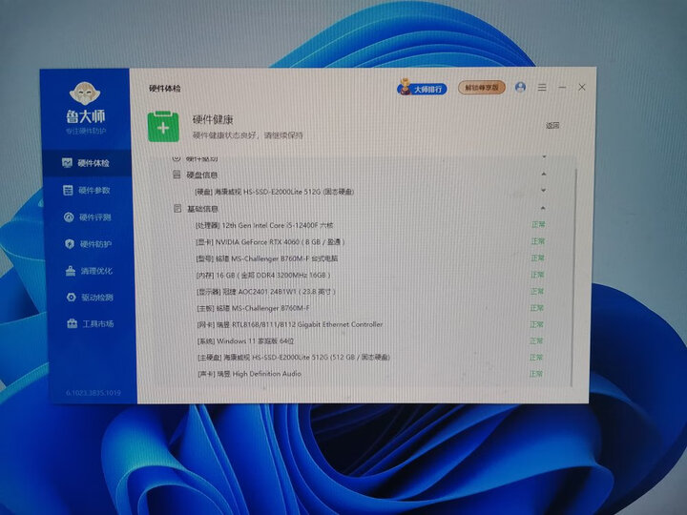Click the 硬件健康 heading text

click(x=213, y=119)
